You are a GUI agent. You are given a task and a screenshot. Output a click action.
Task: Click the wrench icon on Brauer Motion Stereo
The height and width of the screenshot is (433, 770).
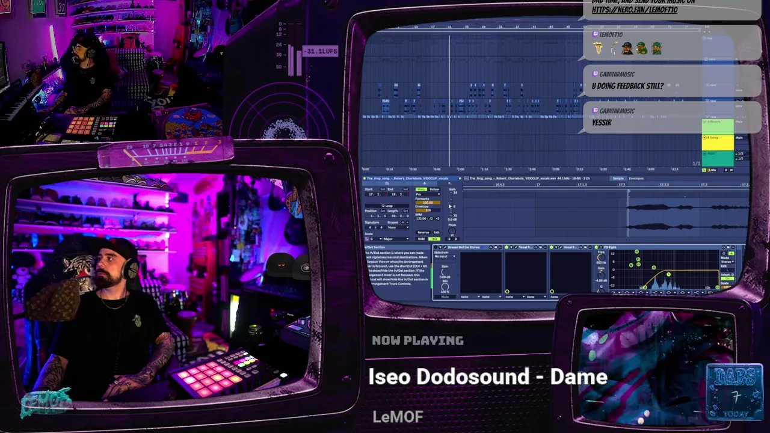(445, 247)
